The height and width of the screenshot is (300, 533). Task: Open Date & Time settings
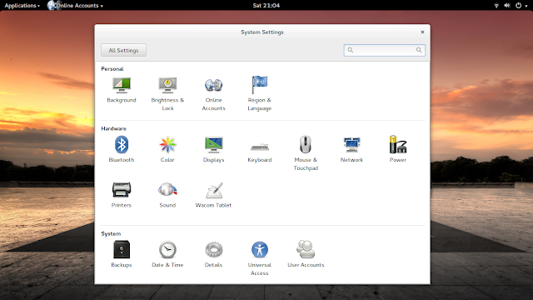tap(167, 254)
